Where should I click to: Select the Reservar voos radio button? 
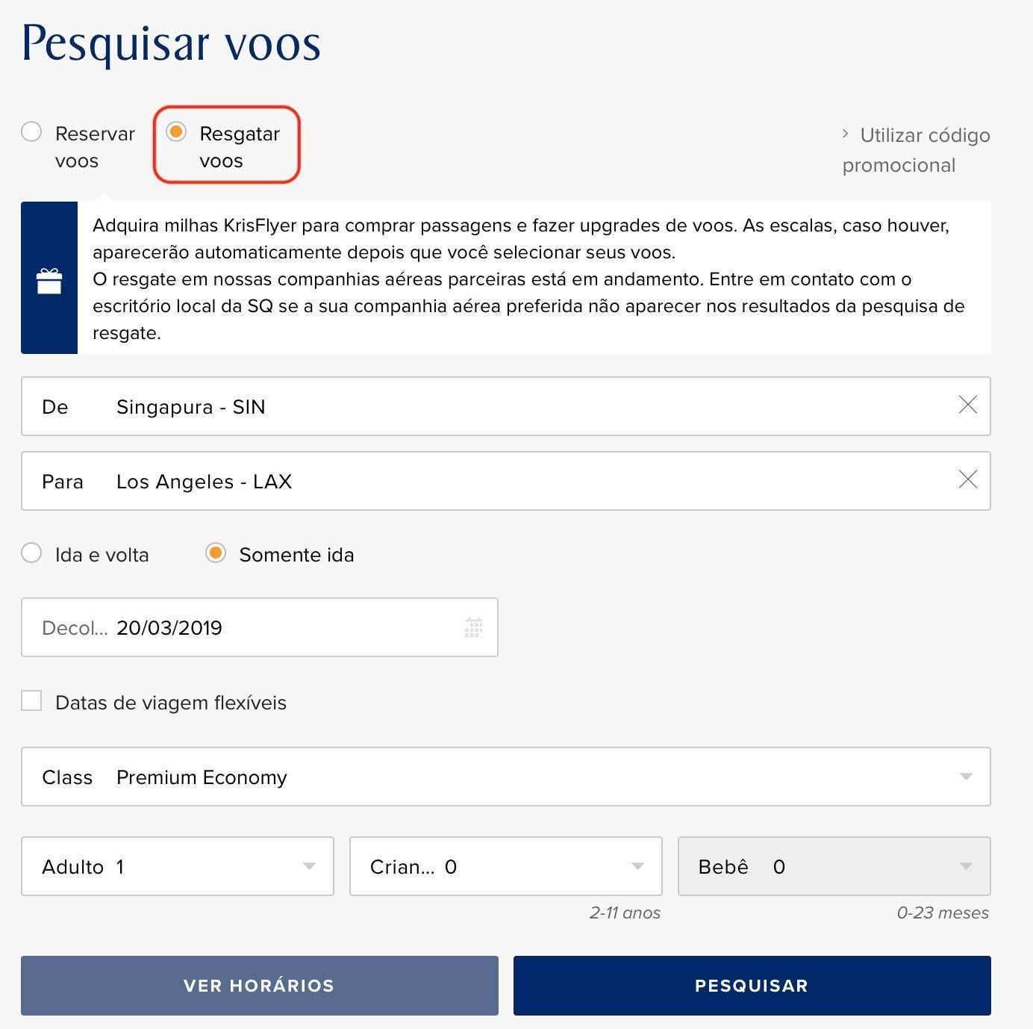tap(31, 132)
